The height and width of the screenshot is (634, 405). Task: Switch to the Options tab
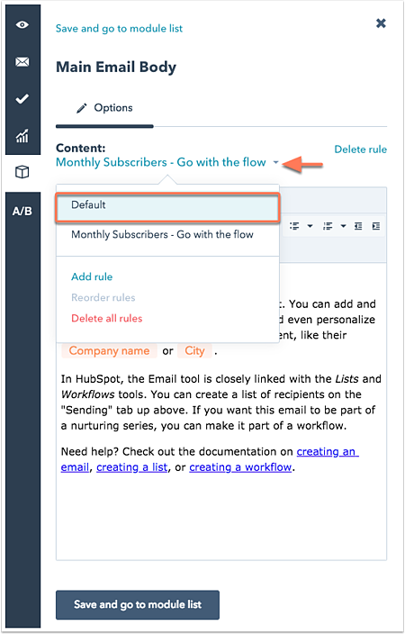point(104,108)
